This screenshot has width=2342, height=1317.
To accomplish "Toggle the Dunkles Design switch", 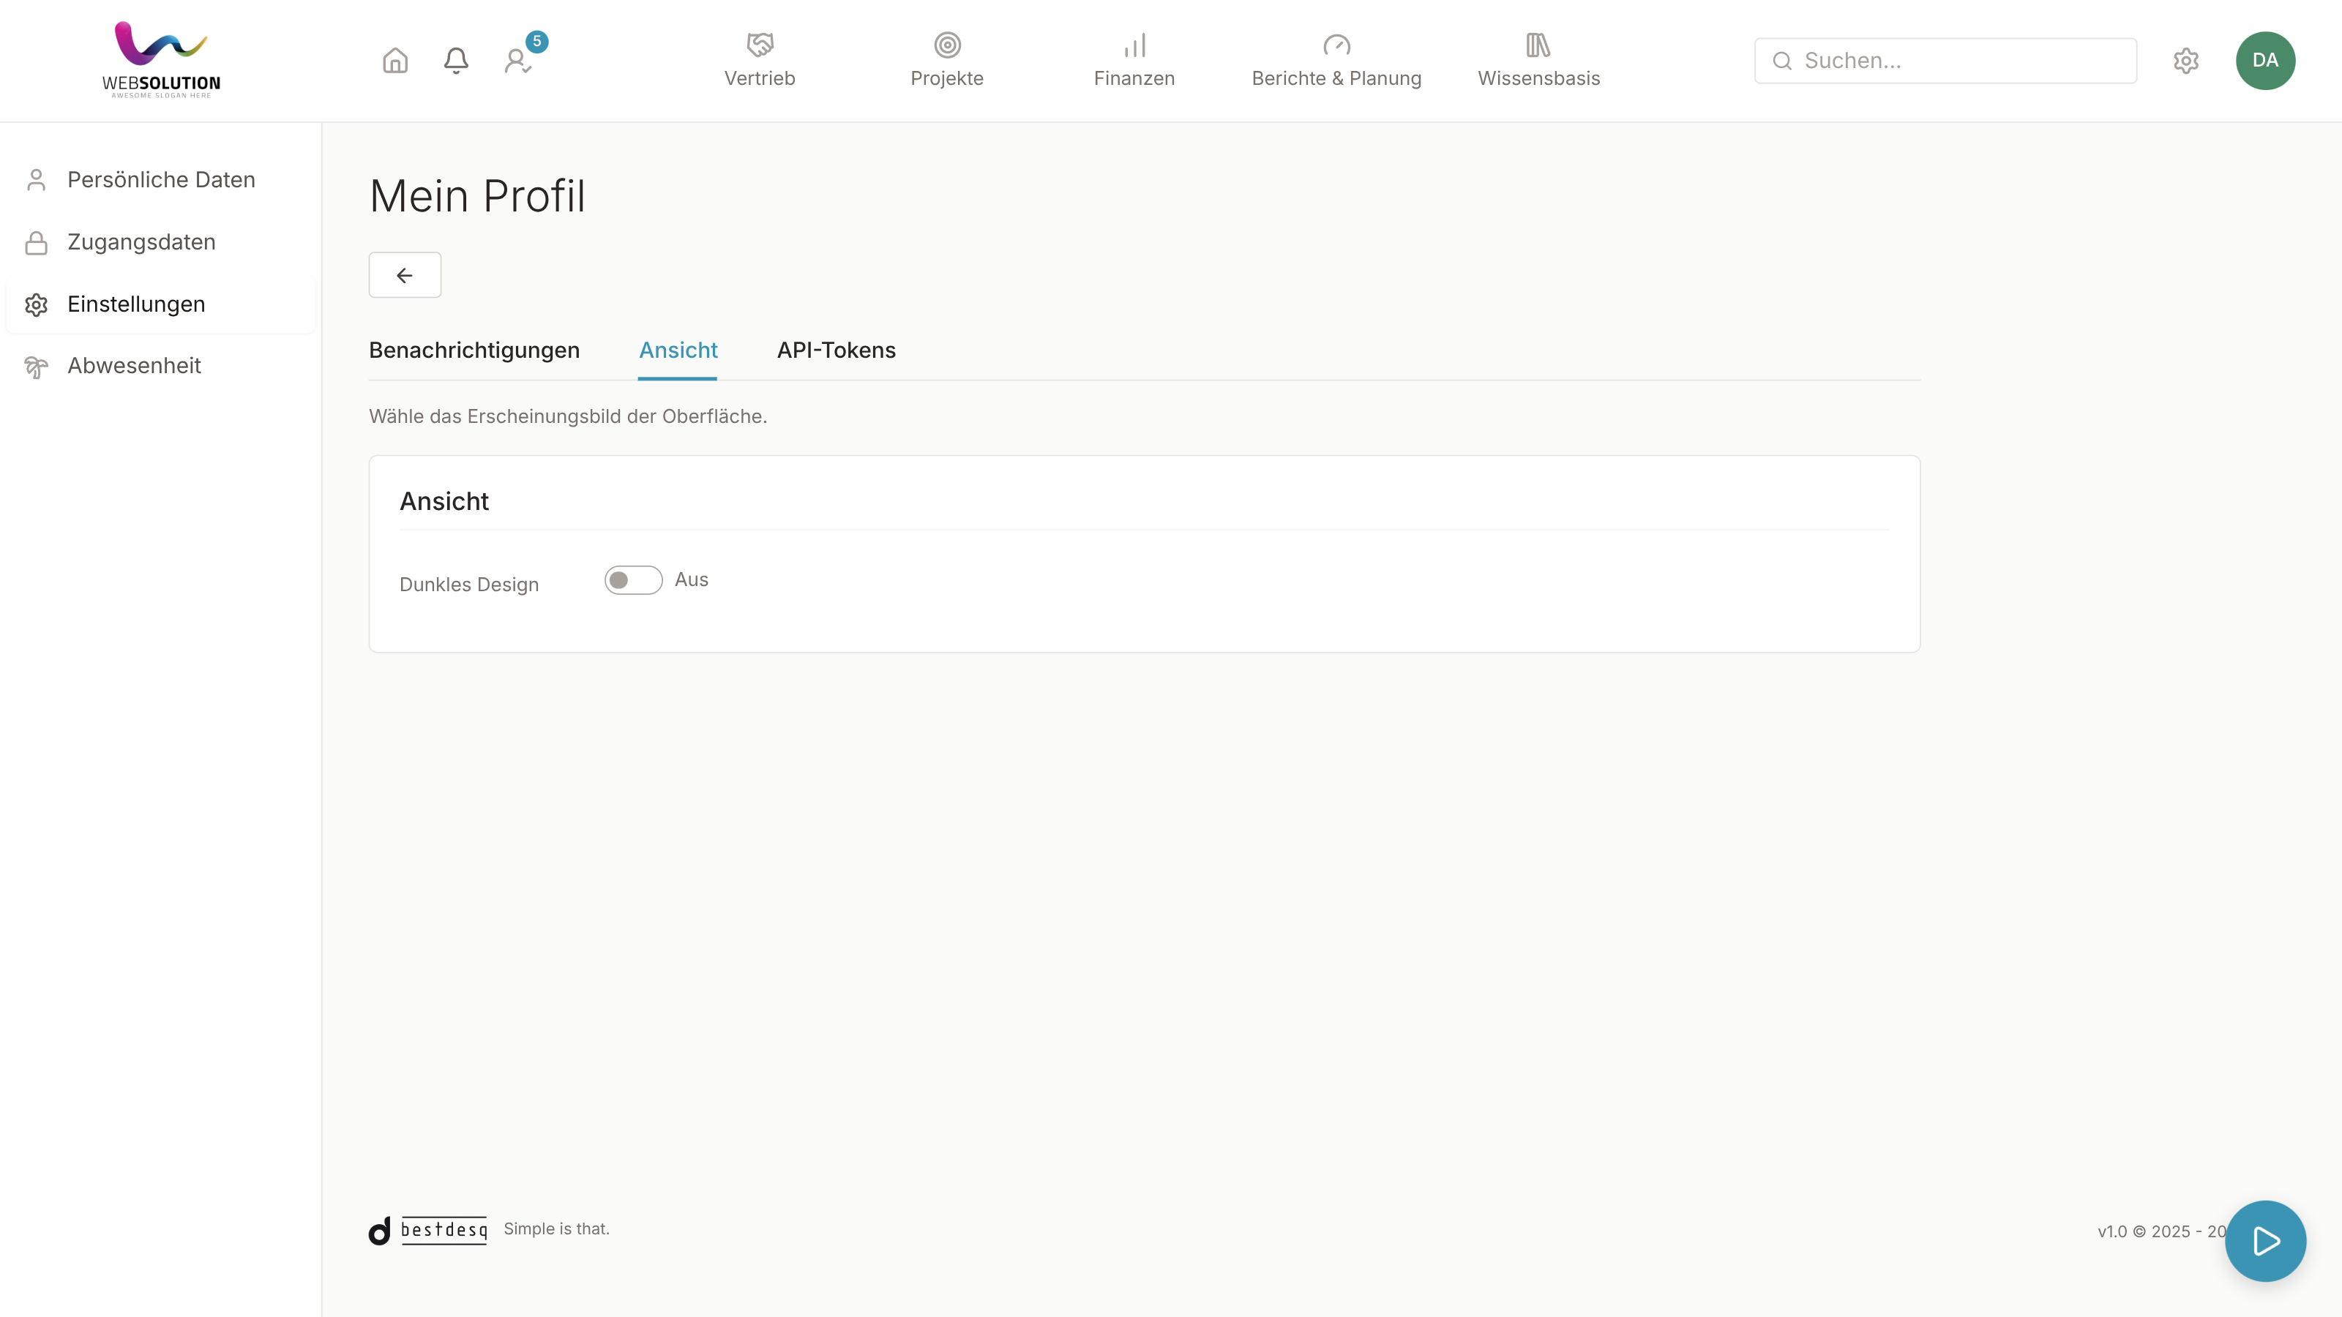I will click(x=633, y=580).
